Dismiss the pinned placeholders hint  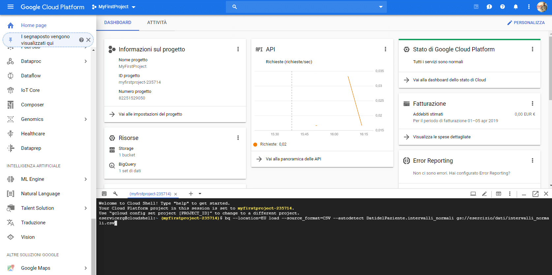click(x=88, y=40)
